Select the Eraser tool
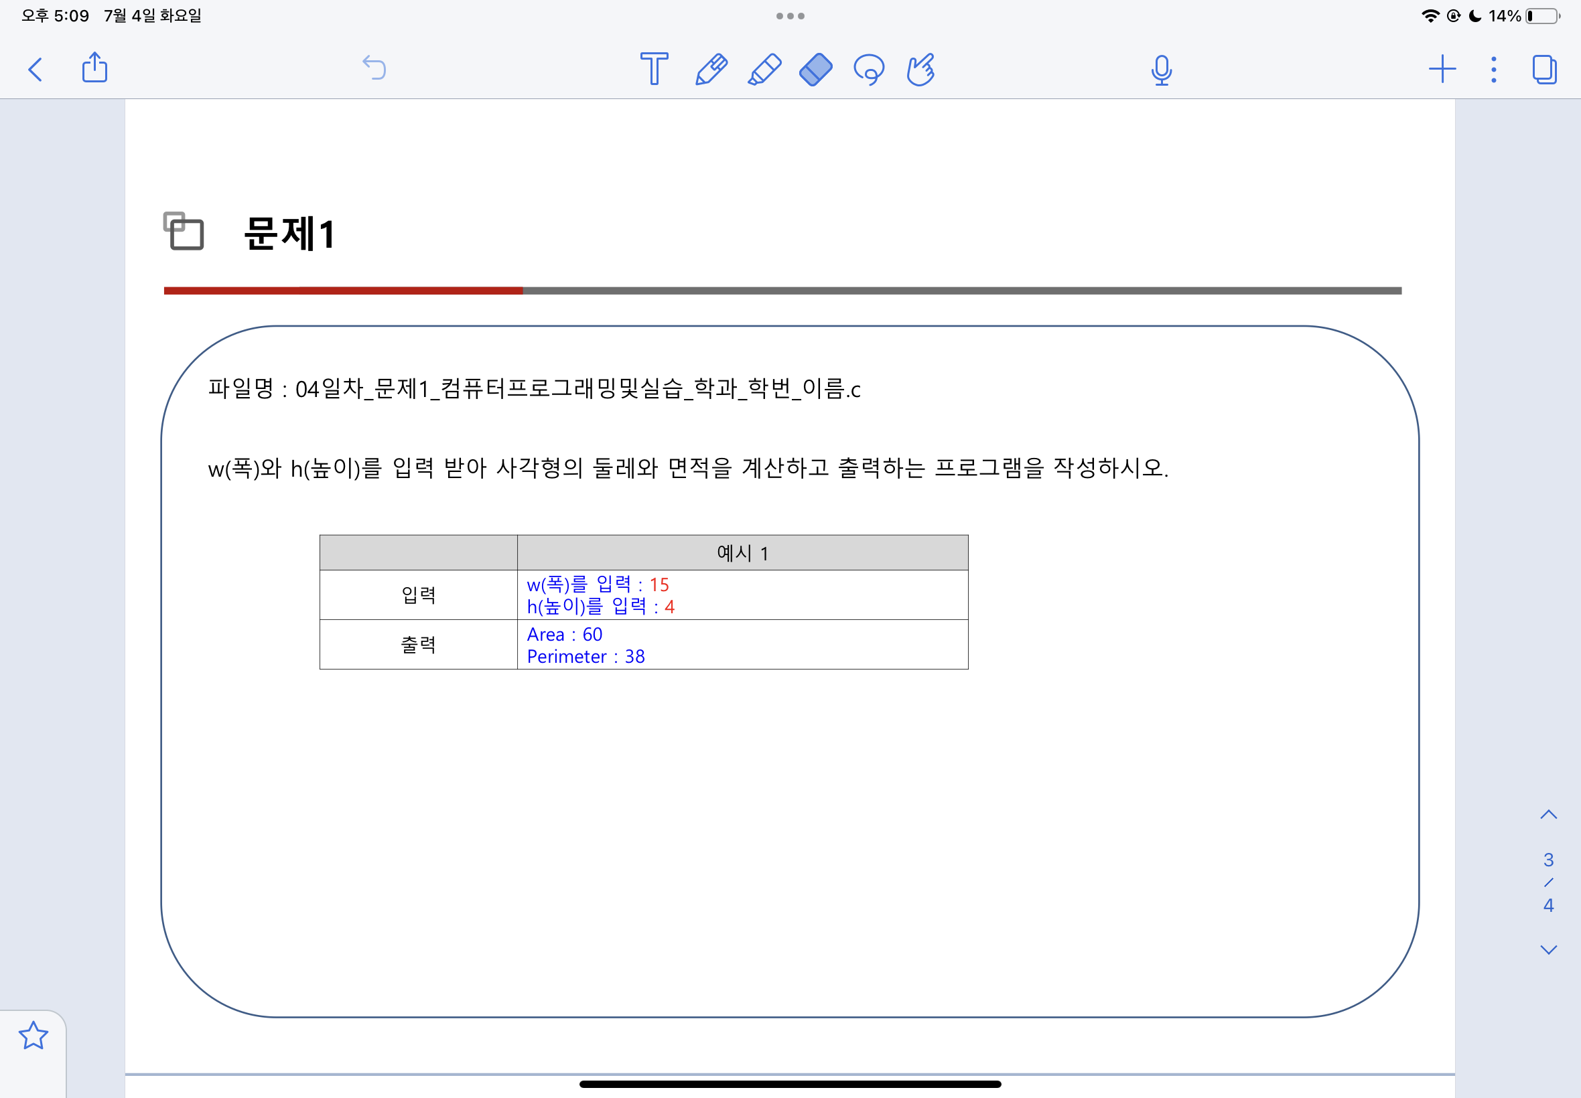This screenshot has height=1098, width=1581. tap(817, 69)
